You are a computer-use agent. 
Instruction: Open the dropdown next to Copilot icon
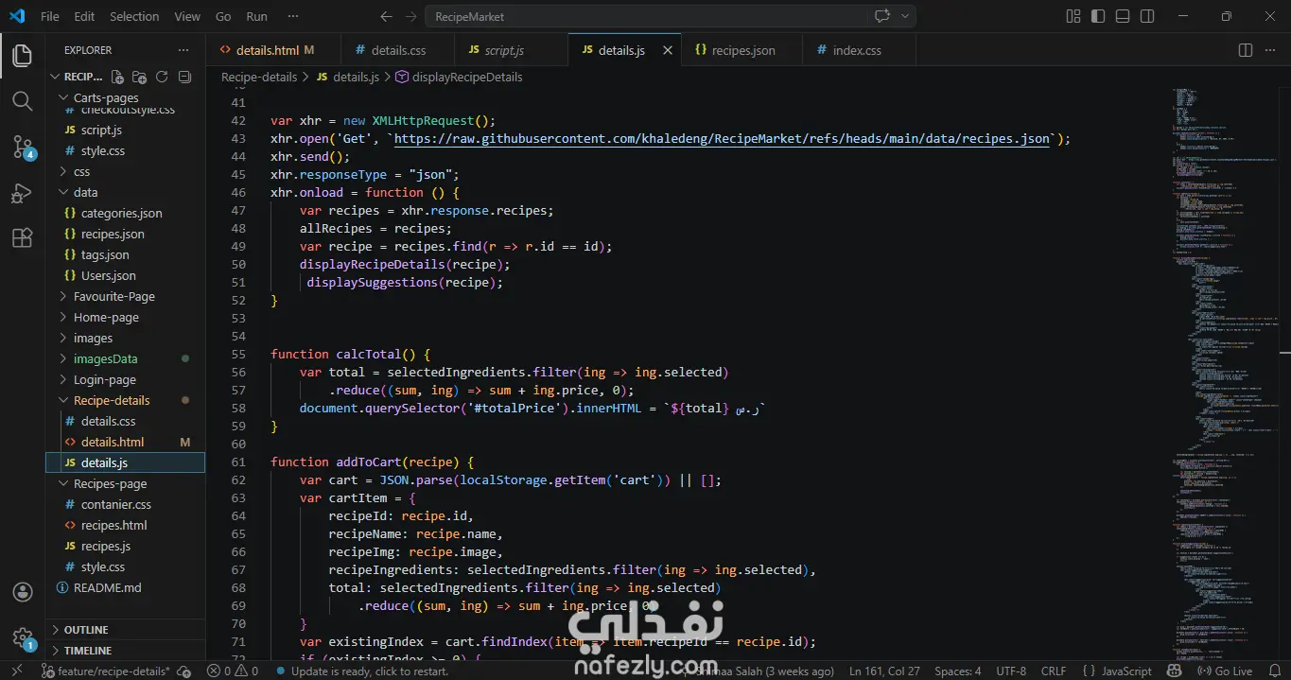(905, 16)
